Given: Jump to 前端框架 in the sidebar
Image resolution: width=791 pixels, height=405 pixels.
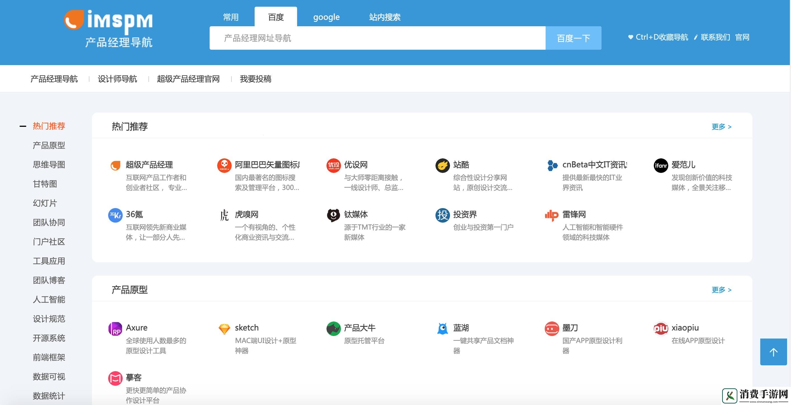Looking at the screenshot, I should pos(49,358).
